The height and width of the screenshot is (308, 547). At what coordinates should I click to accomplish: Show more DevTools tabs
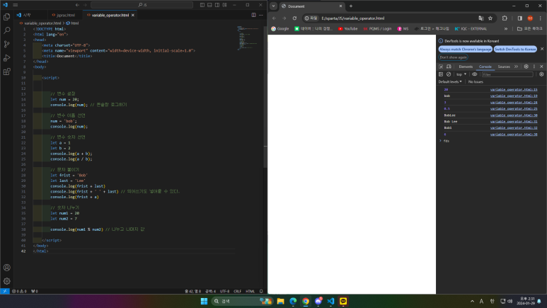coord(516,67)
